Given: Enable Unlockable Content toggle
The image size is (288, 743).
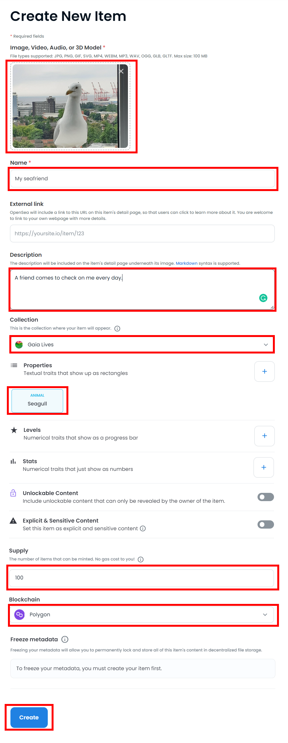Looking at the screenshot, I should pos(265,497).
